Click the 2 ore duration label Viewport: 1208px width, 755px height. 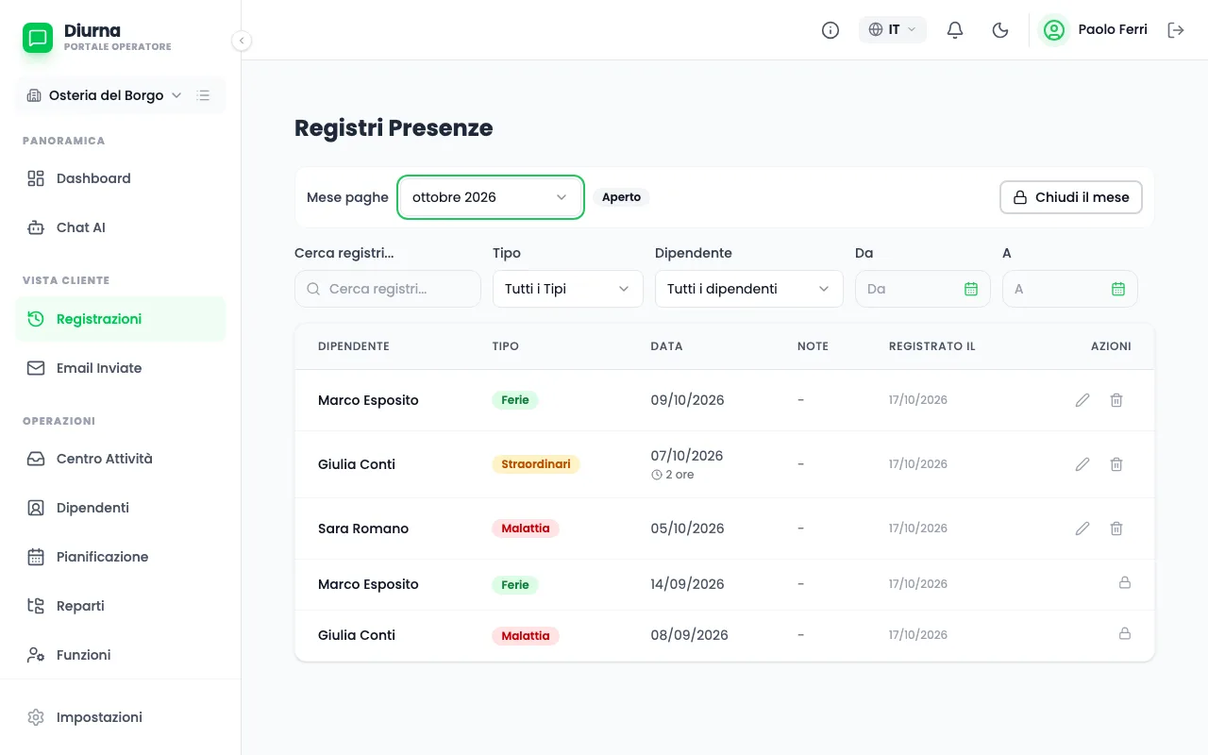pyautogui.click(x=673, y=475)
